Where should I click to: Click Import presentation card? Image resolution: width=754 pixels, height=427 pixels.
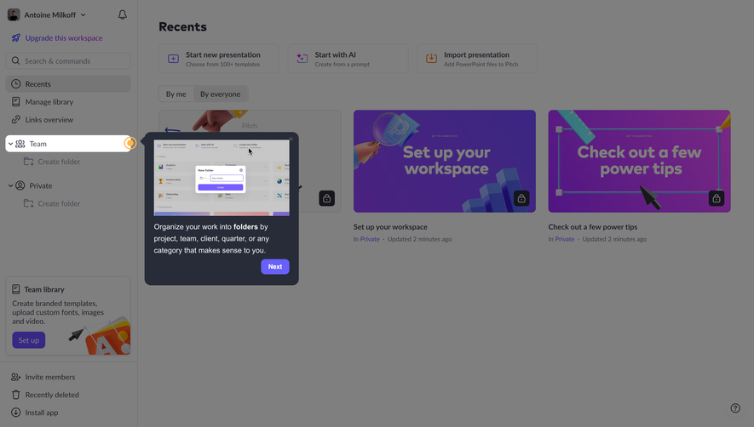(x=477, y=59)
